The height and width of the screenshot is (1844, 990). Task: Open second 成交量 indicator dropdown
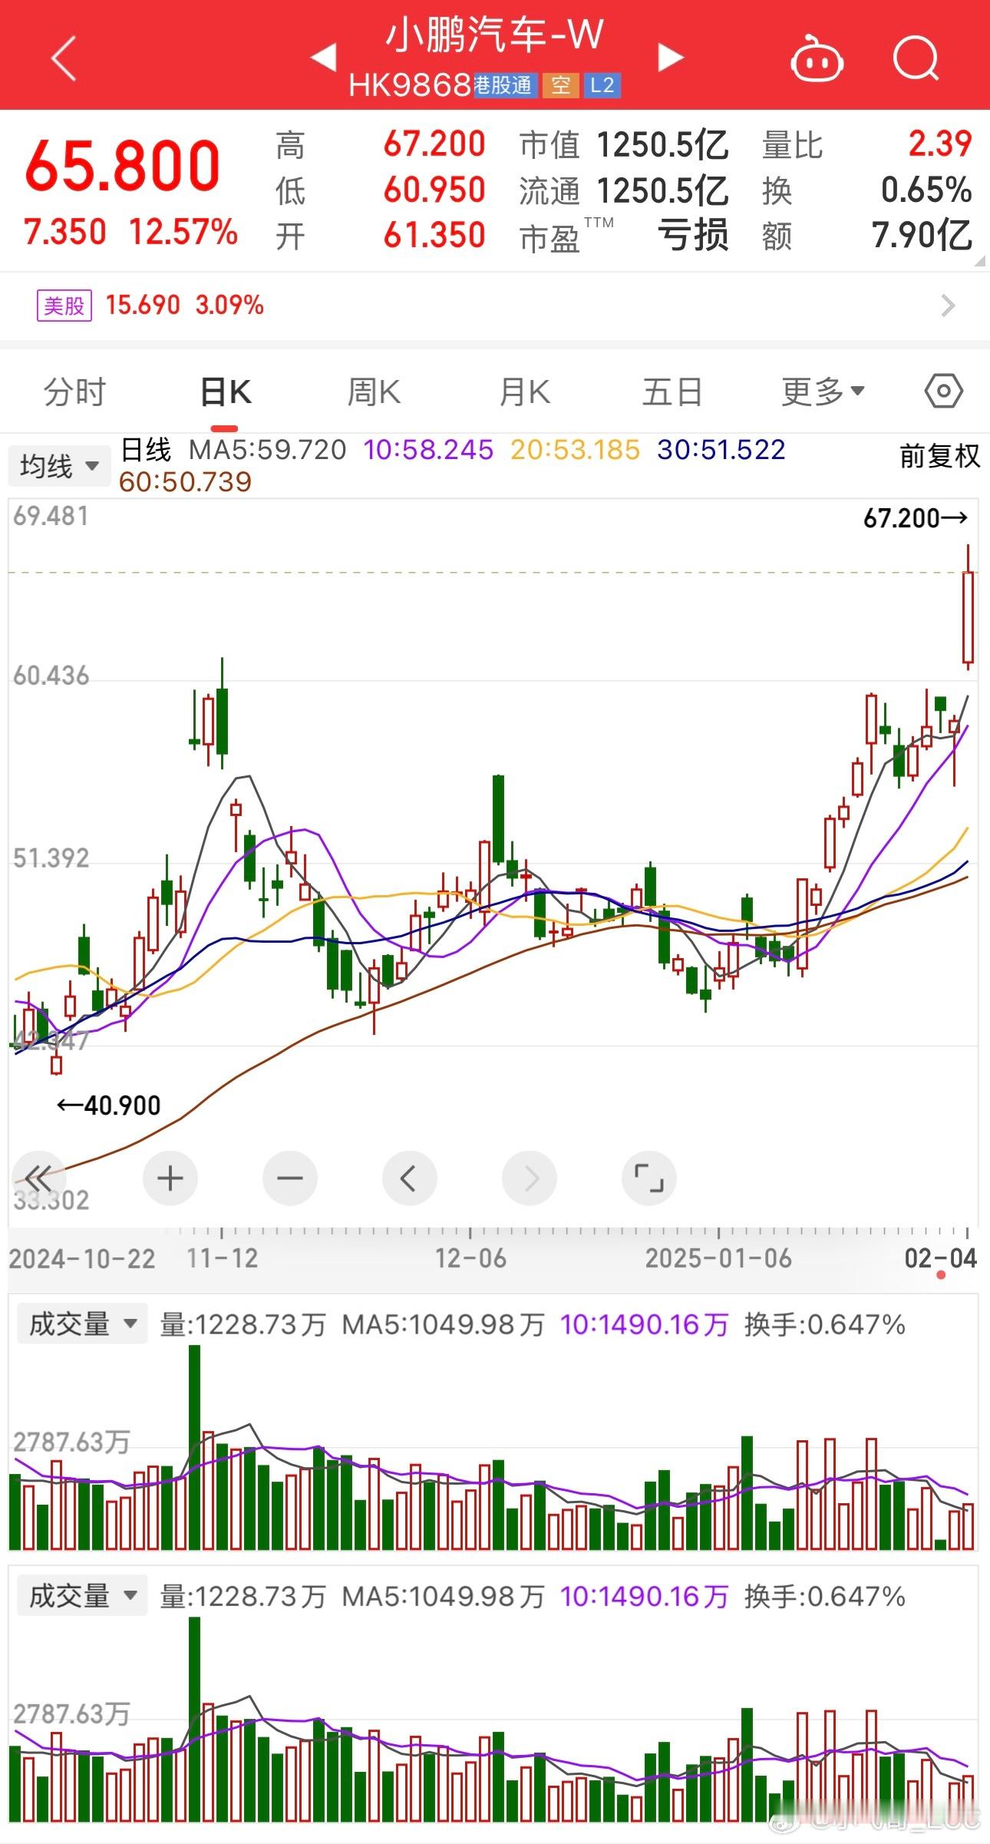pyautogui.click(x=82, y=1595)
